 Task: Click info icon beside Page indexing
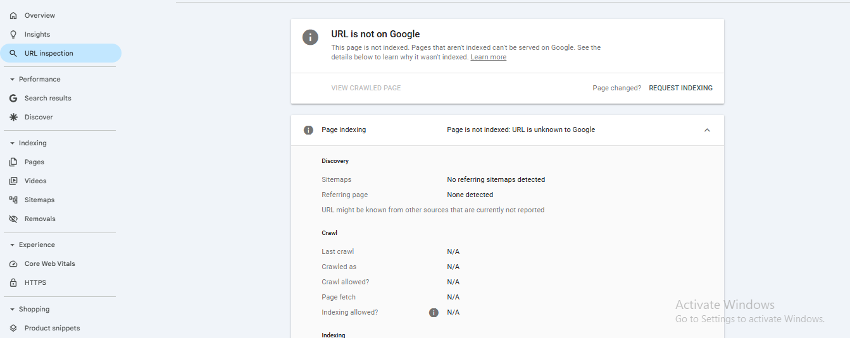point(308,130)
